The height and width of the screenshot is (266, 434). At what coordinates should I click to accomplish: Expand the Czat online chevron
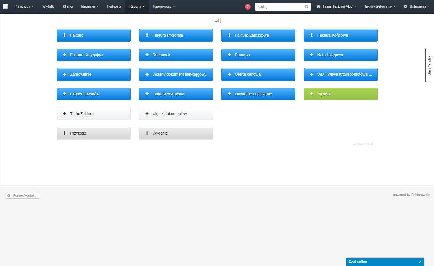point(420,262)
